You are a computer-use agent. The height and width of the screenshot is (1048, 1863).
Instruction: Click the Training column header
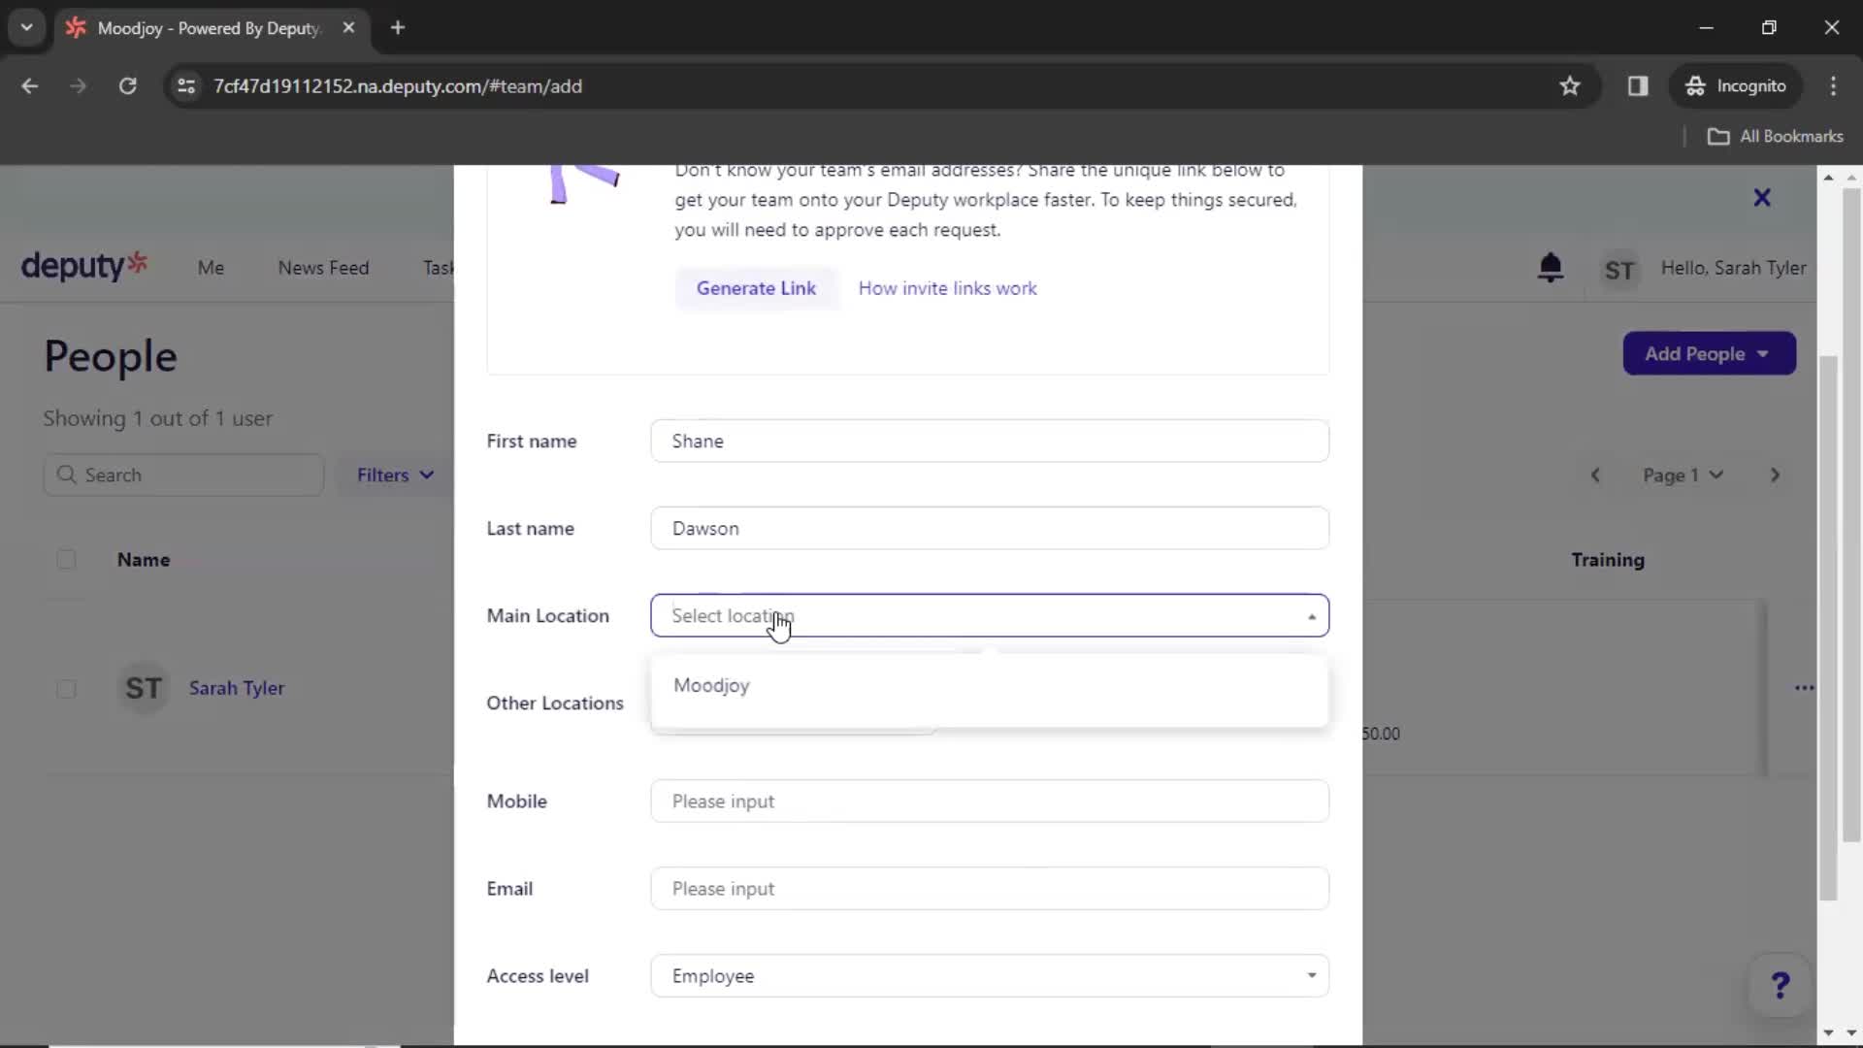point(1608,560)
